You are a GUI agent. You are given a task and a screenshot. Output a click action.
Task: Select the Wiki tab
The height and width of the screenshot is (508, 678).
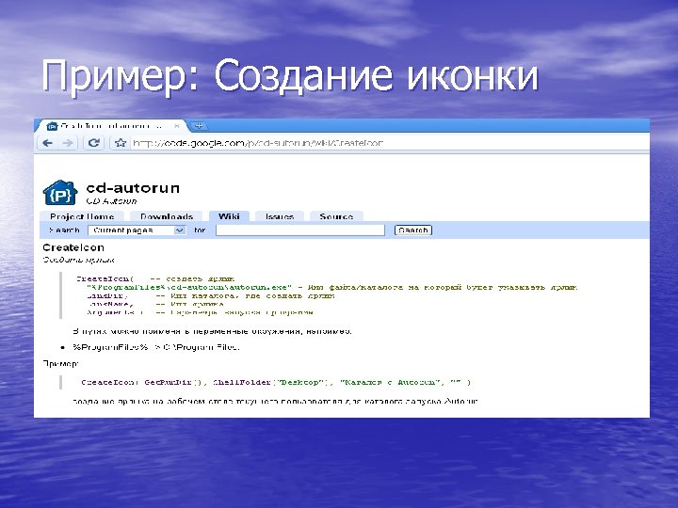click(x=229, y=216)
